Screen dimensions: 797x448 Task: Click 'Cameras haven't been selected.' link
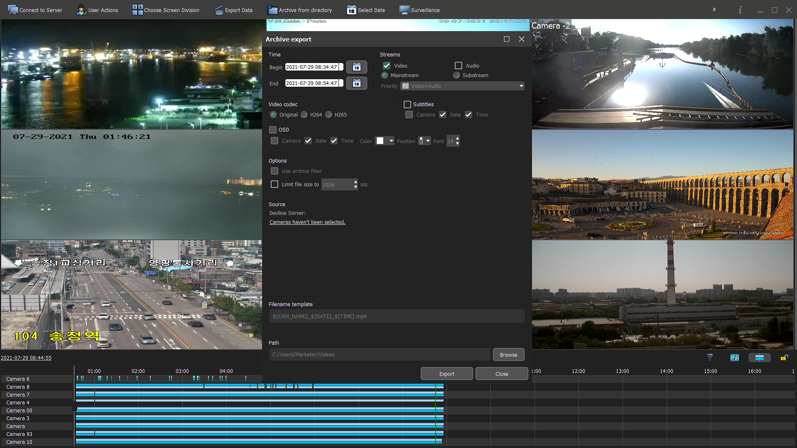[x=307, y=222]
